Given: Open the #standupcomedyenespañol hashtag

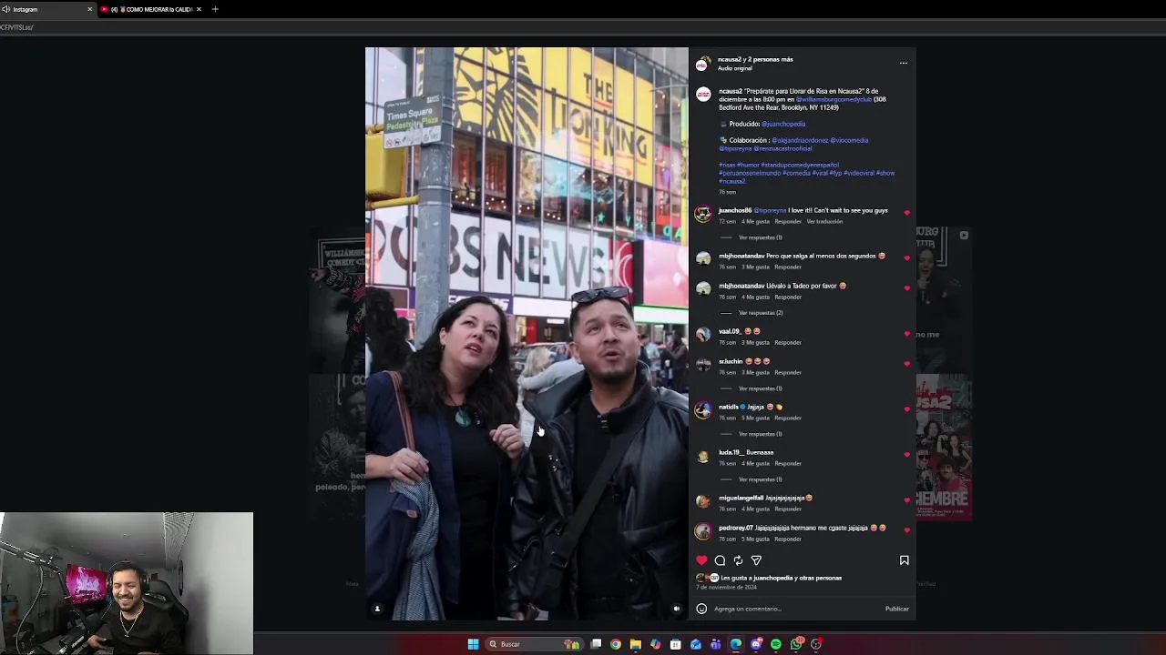Looking at the screenshot, I should (x=800, y=165).
